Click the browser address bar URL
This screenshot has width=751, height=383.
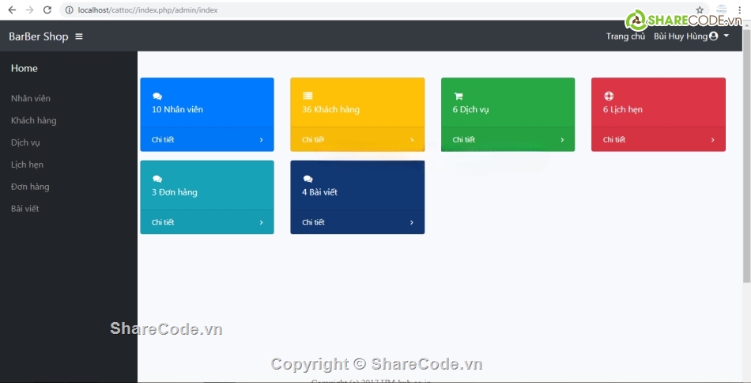[x=148, y=10]
